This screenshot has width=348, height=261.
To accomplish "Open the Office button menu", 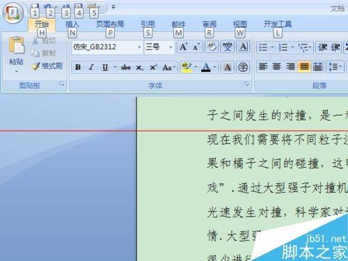I will (x=13, y=13).
